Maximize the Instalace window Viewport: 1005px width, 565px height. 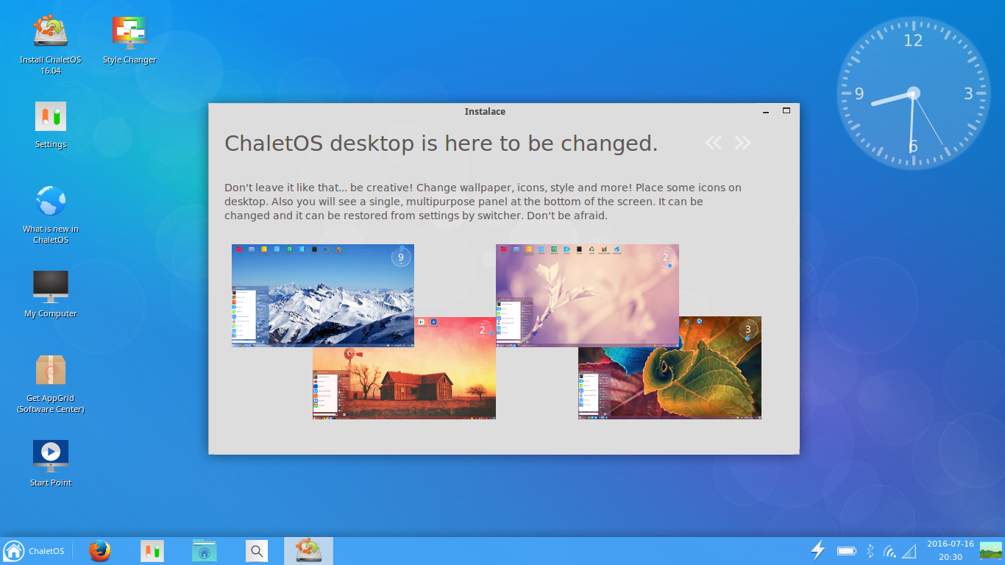[x=786, y=111]
